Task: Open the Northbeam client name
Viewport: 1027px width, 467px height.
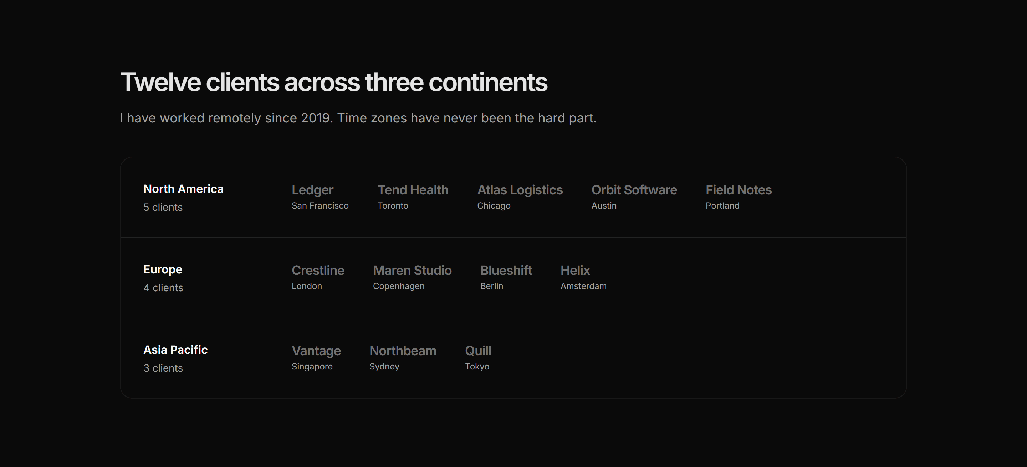Action: click(403, 351)
